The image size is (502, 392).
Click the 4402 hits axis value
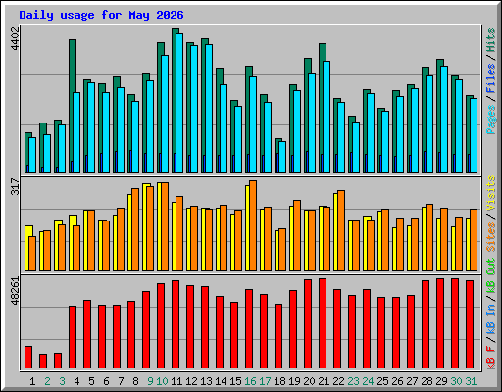point(15,38)
